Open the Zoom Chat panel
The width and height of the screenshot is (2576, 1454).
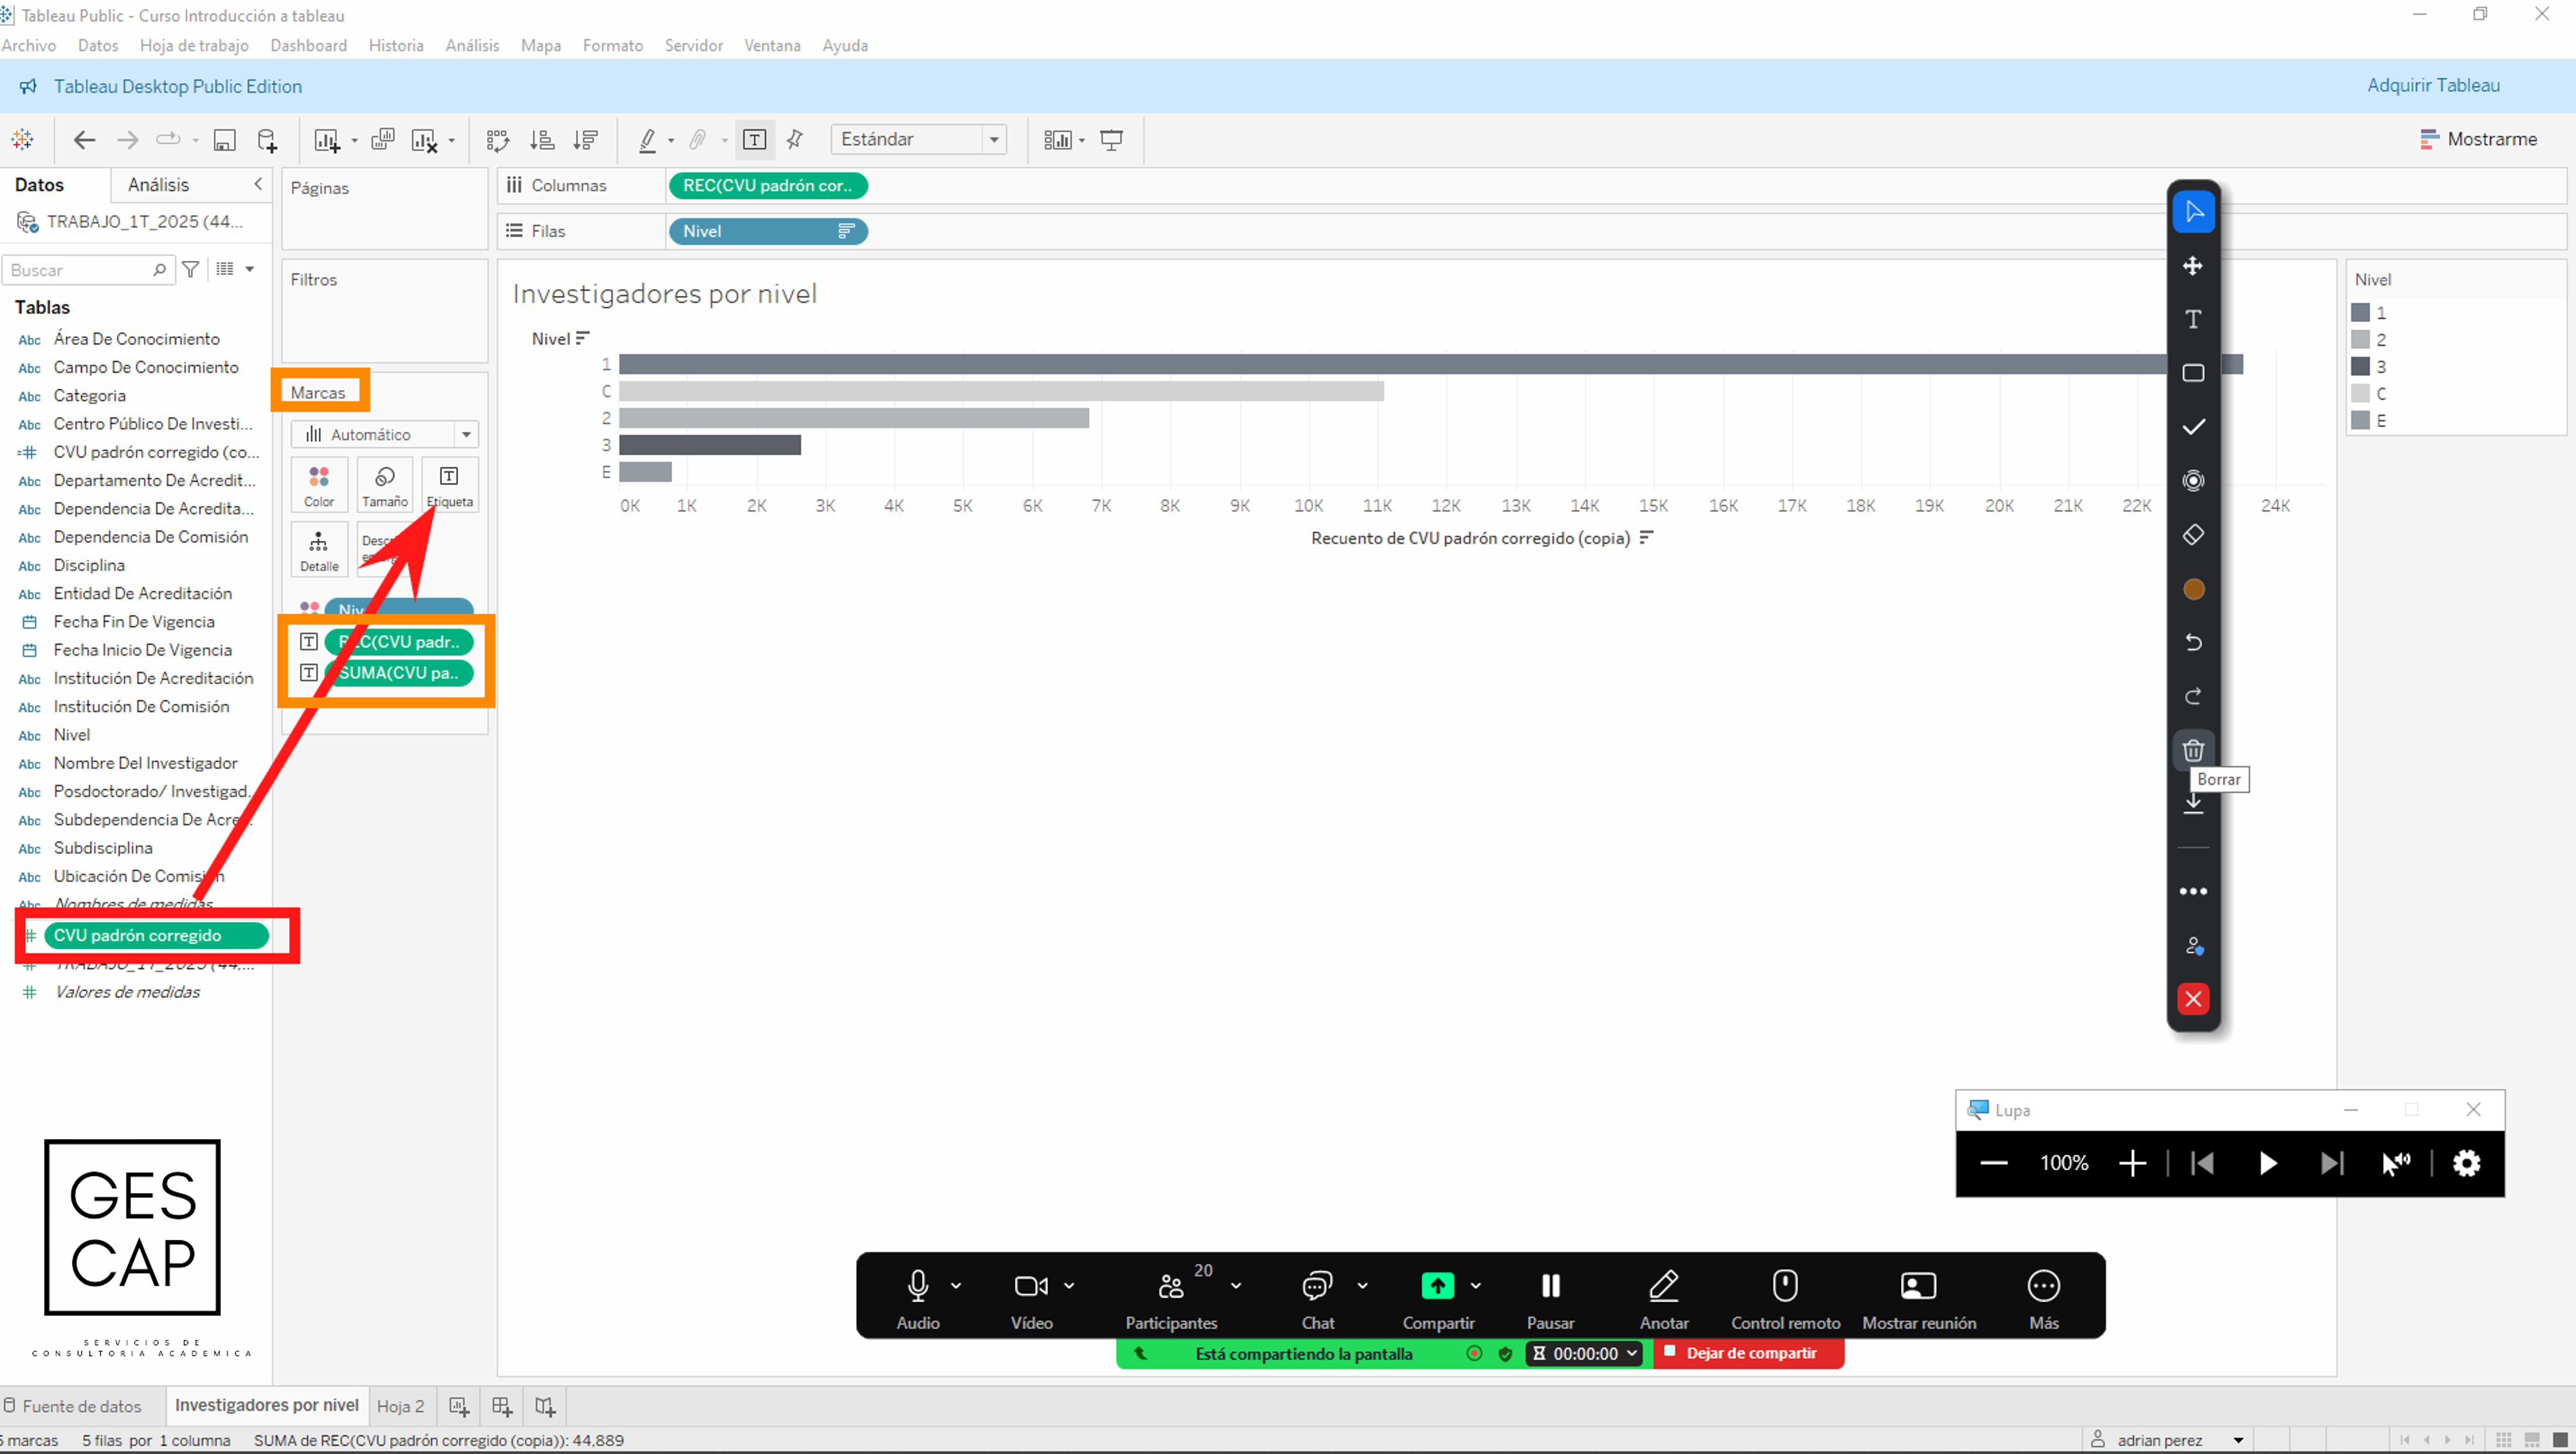[x=1318, y=1298]
